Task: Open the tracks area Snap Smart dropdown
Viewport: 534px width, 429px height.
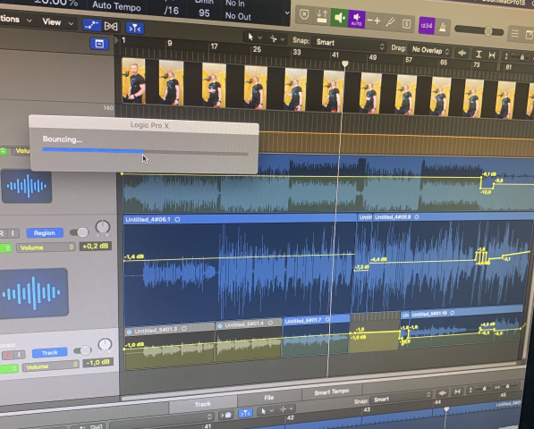Action: tap(349, 44)
